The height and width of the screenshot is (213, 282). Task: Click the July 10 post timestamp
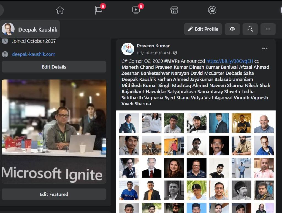coord(153,53)
